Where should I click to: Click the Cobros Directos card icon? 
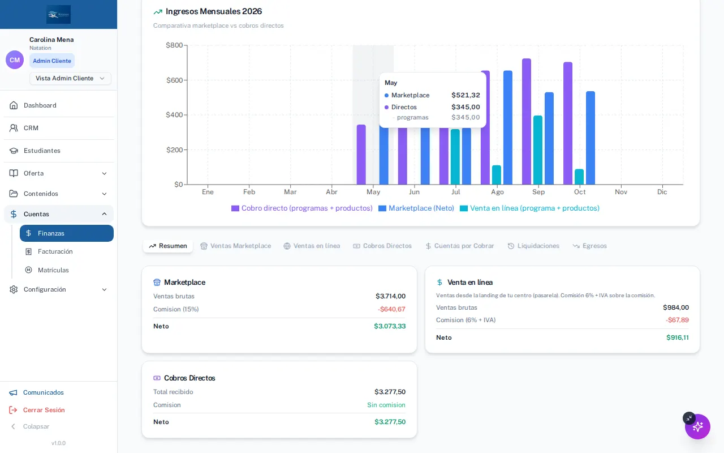(157, 378)
